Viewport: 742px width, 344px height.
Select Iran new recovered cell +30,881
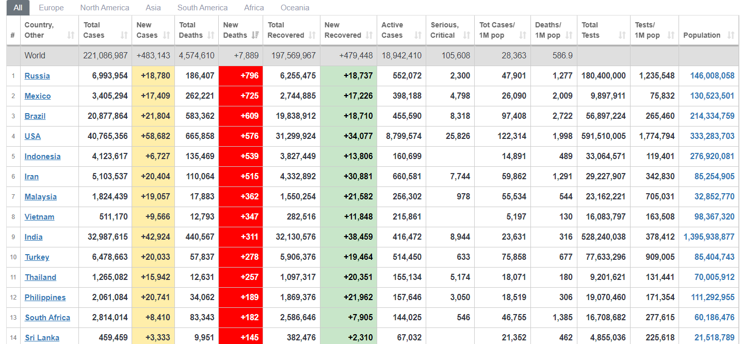(348, 177)
